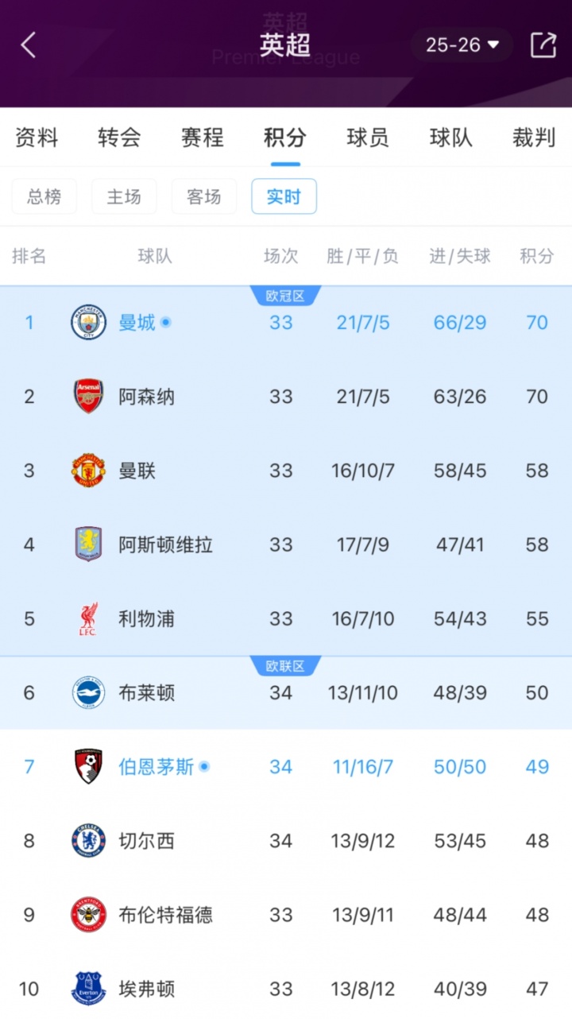Image resolution: width=572 pixels, height=1019 pixels.
Task: Tap the Aston Villa club crest
Action: tap(88, 544)
